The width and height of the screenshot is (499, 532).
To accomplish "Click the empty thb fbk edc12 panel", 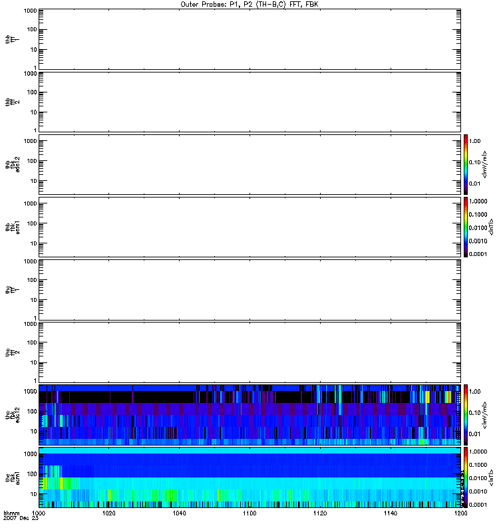I will [x=249, y=164].
